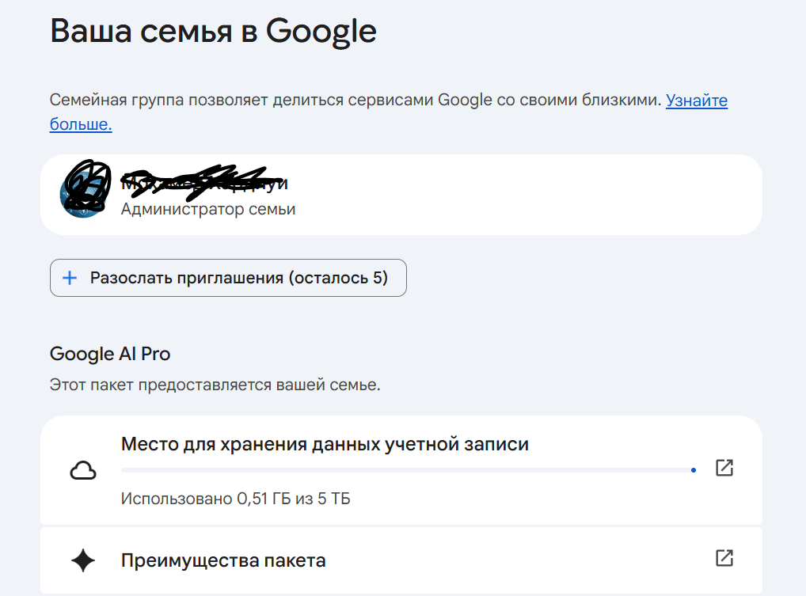Open 'Преимущества пакета' row
The width and height of the screenshot is (806, 596).
[401, 560]
